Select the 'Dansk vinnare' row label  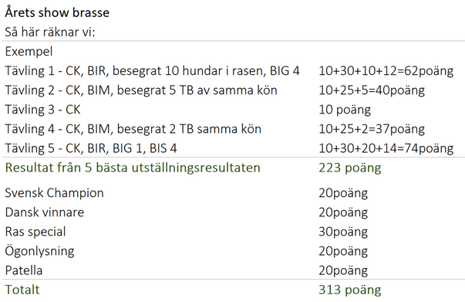[x=45, y=212]
